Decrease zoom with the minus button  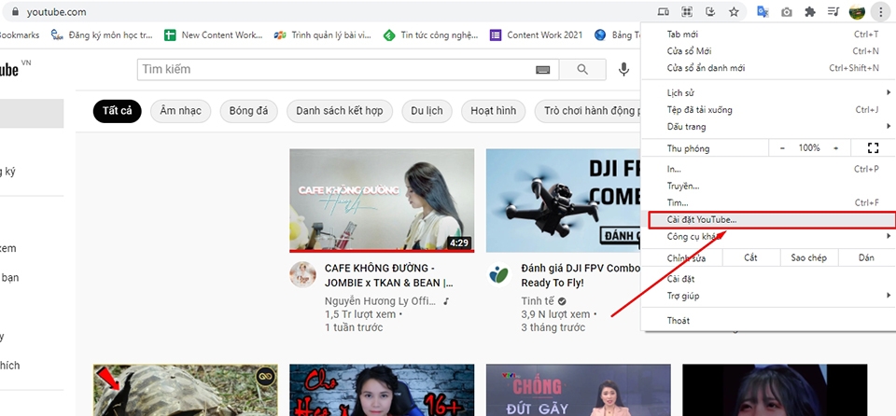coord(783,148)
